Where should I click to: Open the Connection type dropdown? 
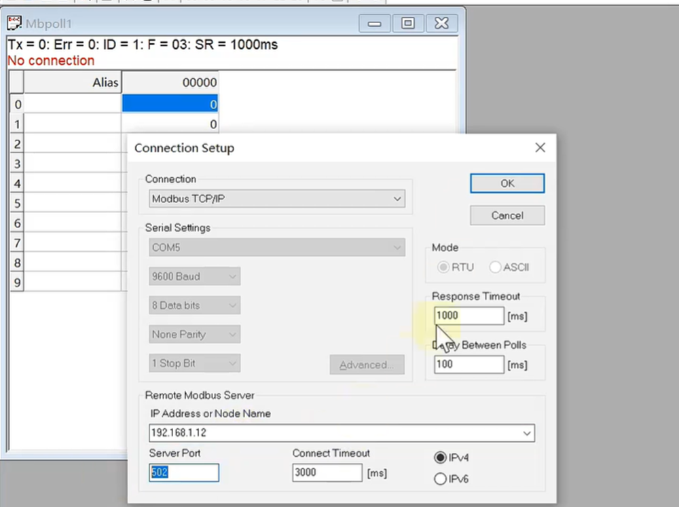(x=397, y=200)
